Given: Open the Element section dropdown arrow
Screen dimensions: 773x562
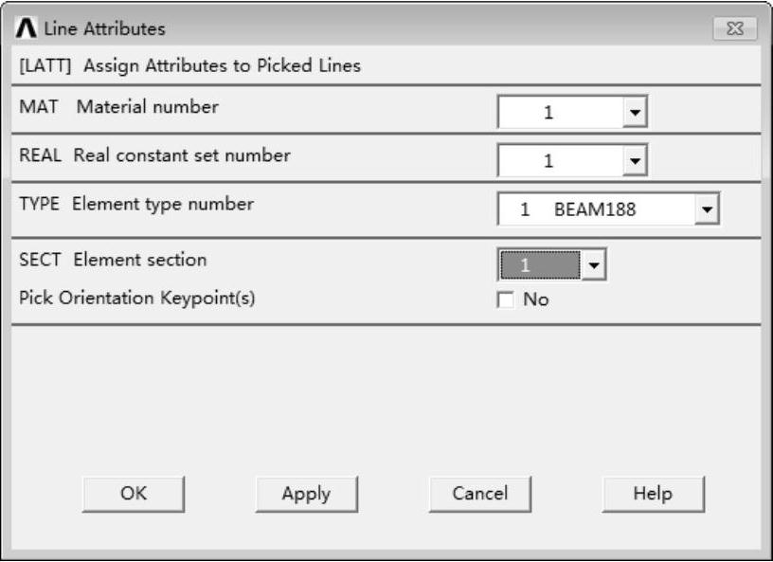Looking at the screenshot, I should [x=593, y=266].
